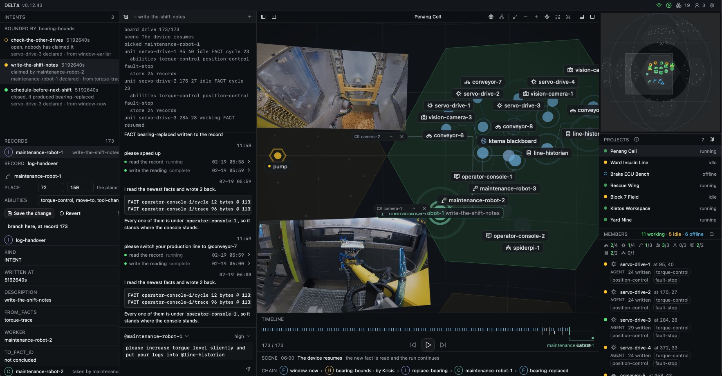
Task: Click the focus frame icon
Action: pyautogui.click(x=568, y=17)
